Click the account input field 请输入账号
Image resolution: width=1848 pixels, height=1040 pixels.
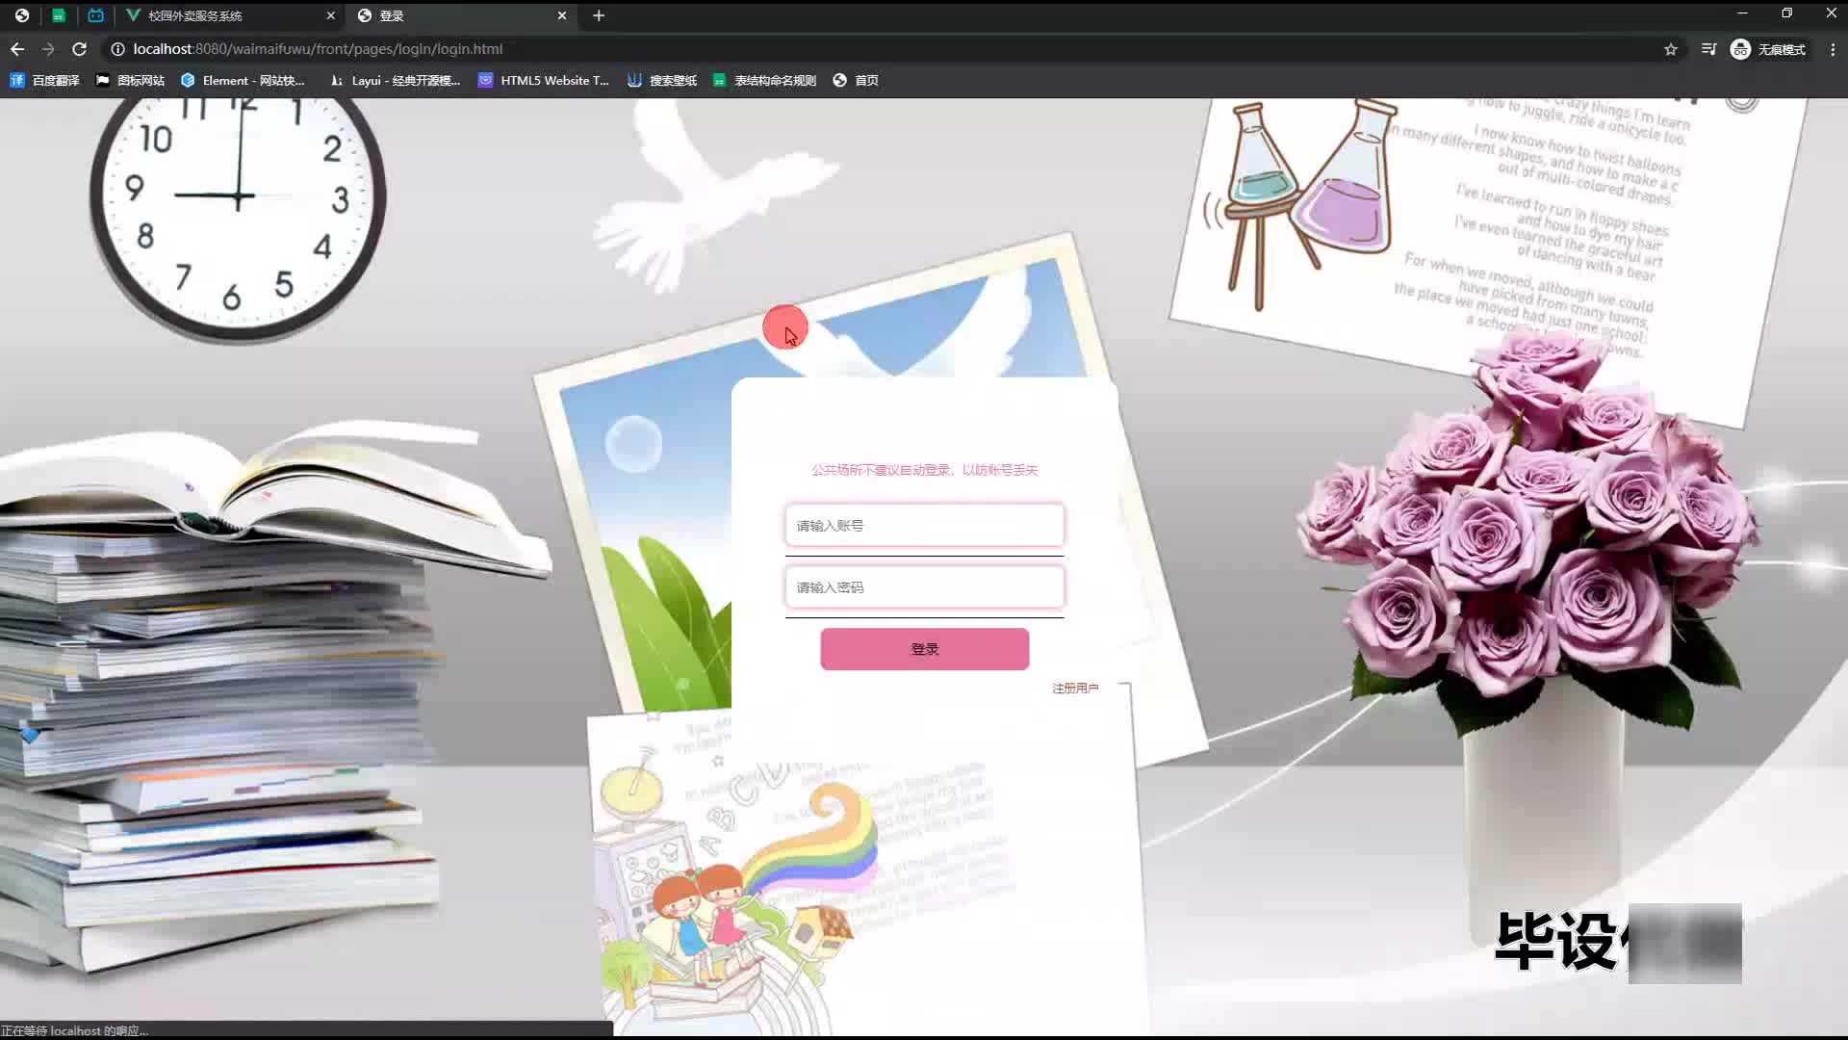pos(924,526)
